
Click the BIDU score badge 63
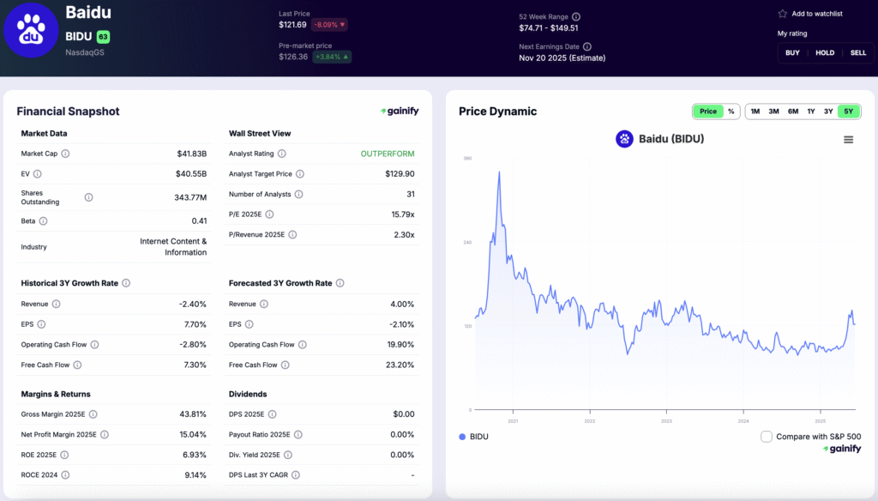click(103, 37)
